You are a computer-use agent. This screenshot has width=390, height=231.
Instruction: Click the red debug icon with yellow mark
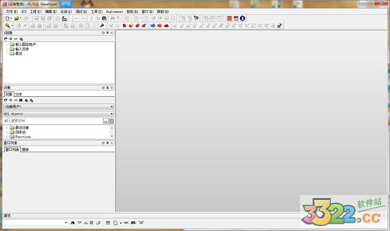pos(131,26)
